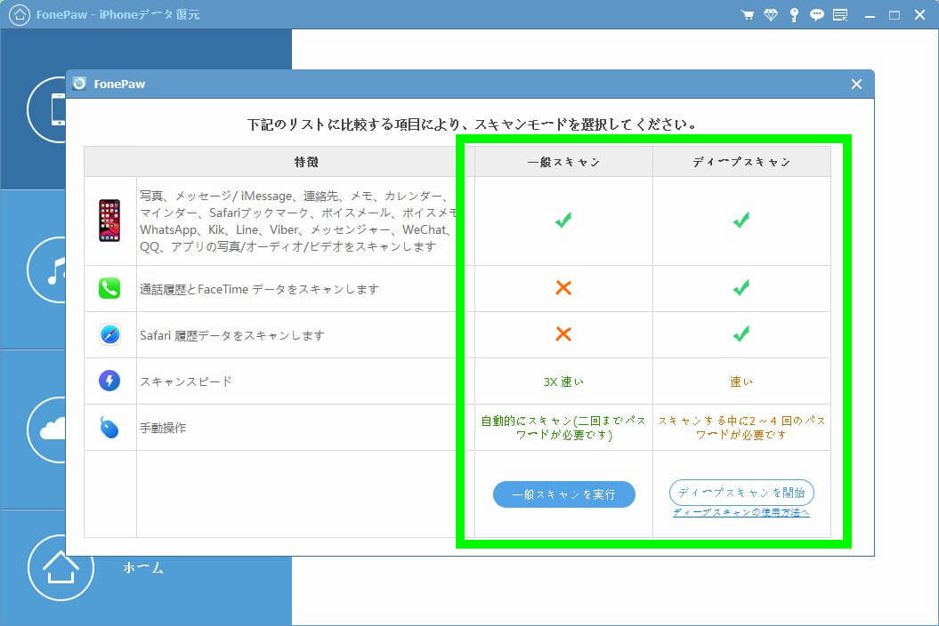Click the 自動的にスキャン password note text
The image size is (939, 626).
[x=563, y=428]
